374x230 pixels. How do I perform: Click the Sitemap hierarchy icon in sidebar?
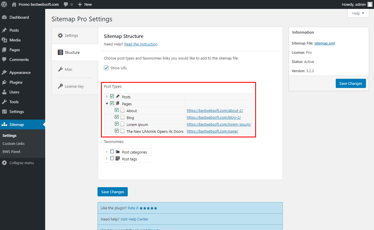pos(4,124)
